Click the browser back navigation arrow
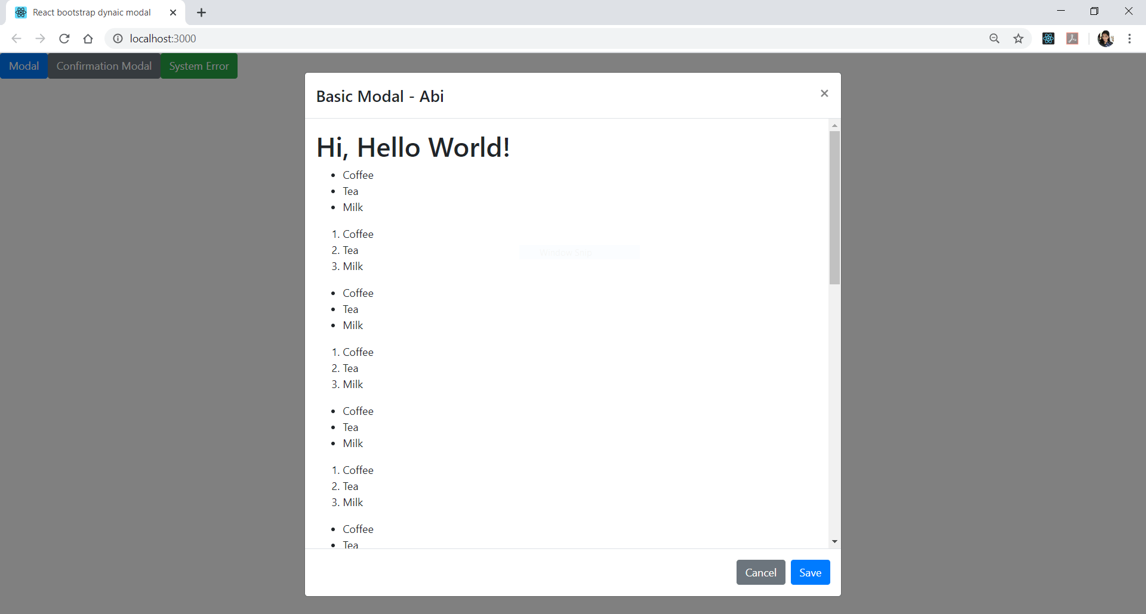This screenshot has height=614, width=1146. pyautogui.click(x=16, y=38)
